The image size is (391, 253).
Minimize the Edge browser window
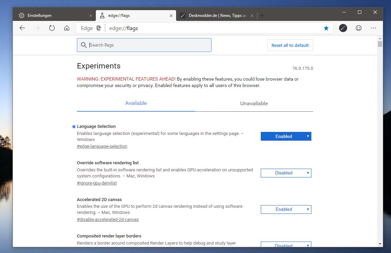point(344,12)
